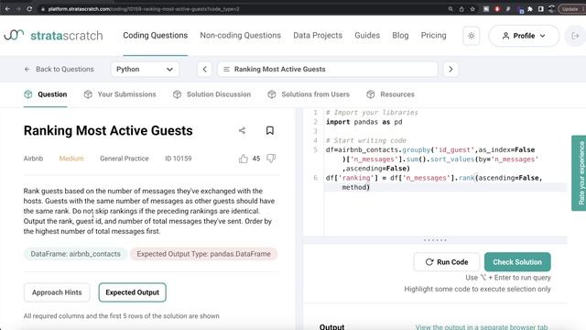Go to Data Projects page
The width and height of the screenshot is (586, 330).
pyautogui.click(x=318, y=35)
